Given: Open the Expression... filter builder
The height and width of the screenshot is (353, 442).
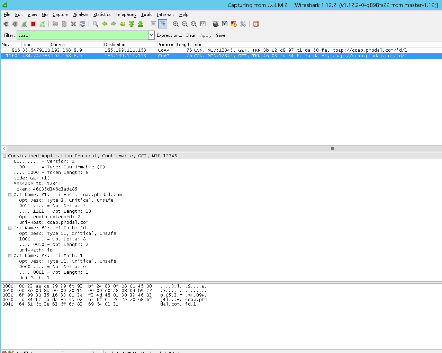Looking at the screenshot, I should (x=169, y=35).
